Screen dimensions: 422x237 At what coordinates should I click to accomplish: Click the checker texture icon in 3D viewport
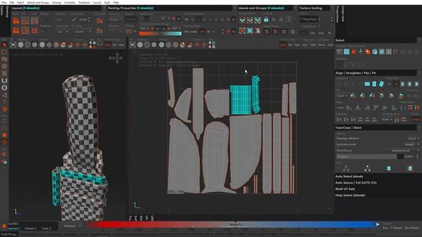tap(49, 45)
